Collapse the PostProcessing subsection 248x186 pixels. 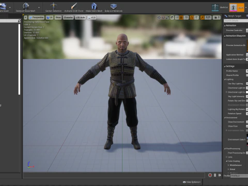pos(225,148)
